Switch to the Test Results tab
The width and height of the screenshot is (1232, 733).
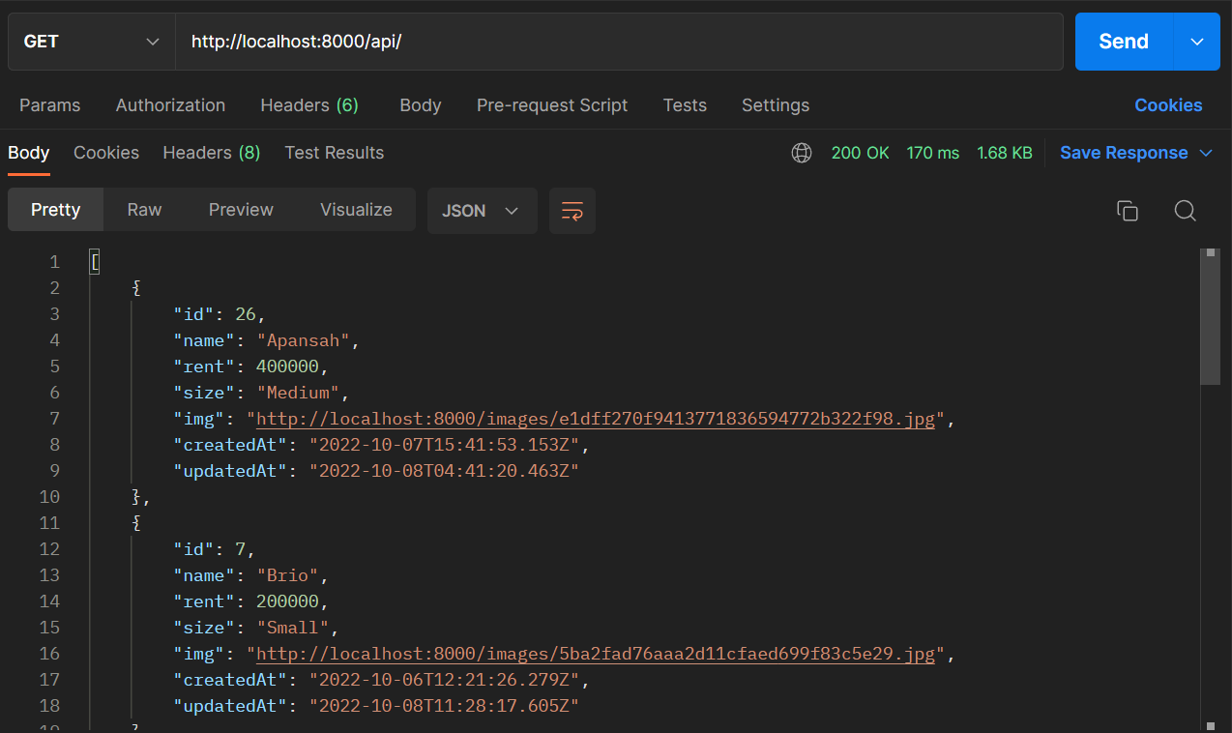pyautogui.click(x=334, y=152)
